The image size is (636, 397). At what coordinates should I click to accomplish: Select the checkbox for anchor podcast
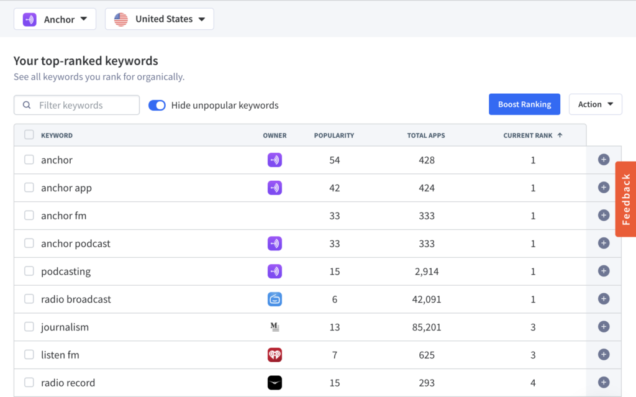pyautogui.click(x=29, y=243)
